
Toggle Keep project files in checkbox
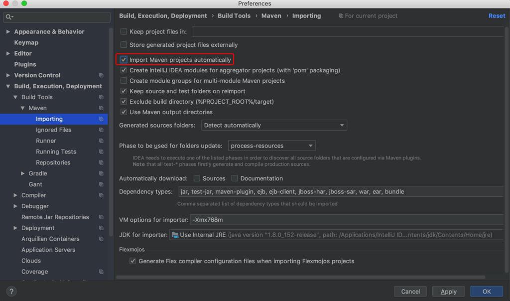pos(124,31)
